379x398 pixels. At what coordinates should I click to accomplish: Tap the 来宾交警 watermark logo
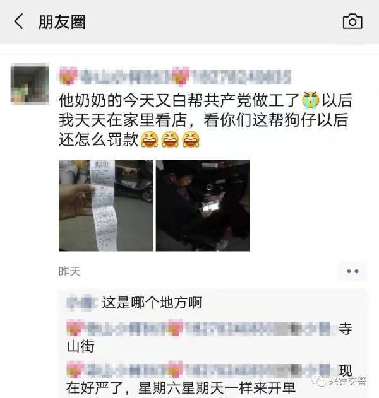[340, 381]
